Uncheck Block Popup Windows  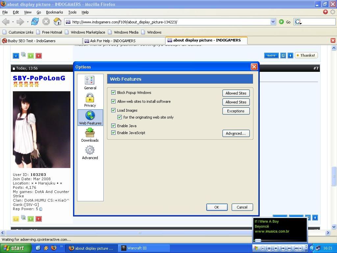point(113,92)
